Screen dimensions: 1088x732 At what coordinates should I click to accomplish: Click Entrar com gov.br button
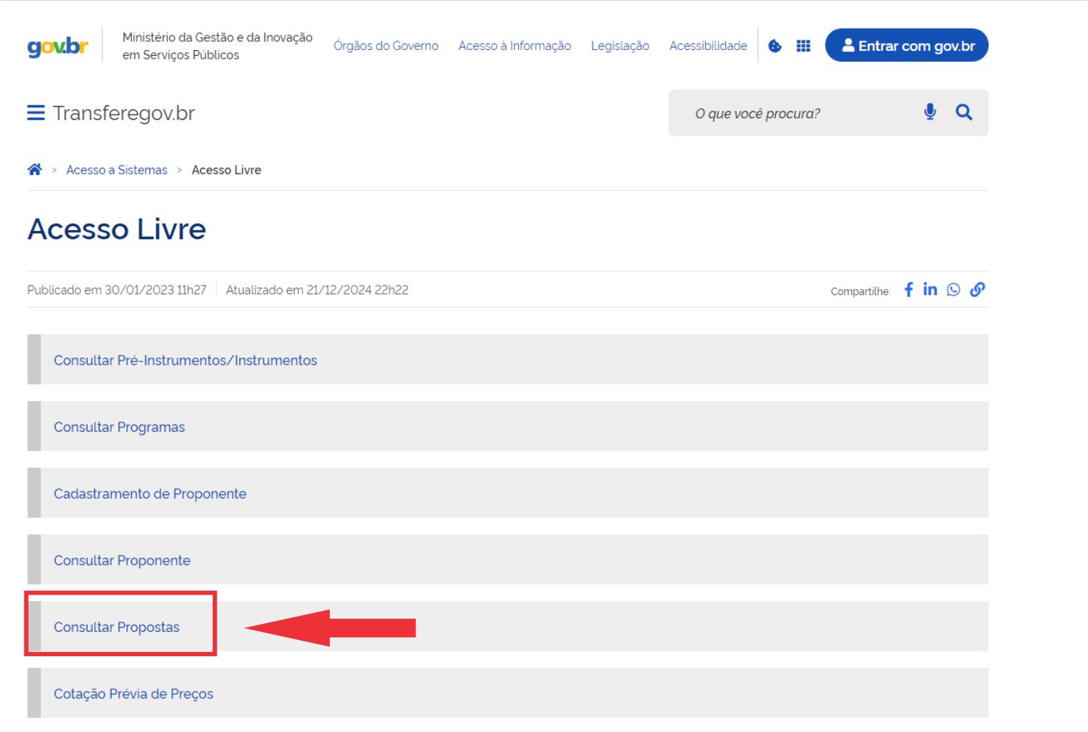pyautogui.click(x=906, y=46)
